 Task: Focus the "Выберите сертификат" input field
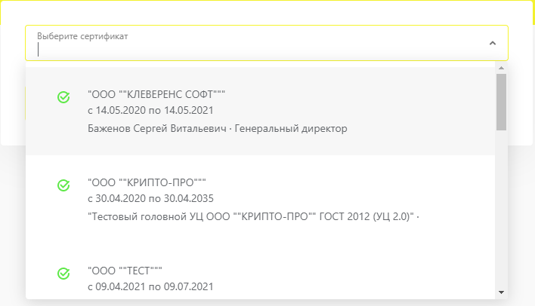click(267, 43)
